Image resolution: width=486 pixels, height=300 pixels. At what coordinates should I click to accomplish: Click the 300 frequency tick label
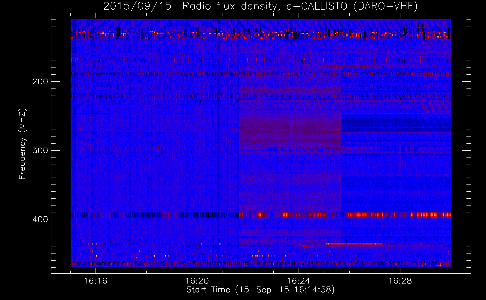(x=40, y=150)
